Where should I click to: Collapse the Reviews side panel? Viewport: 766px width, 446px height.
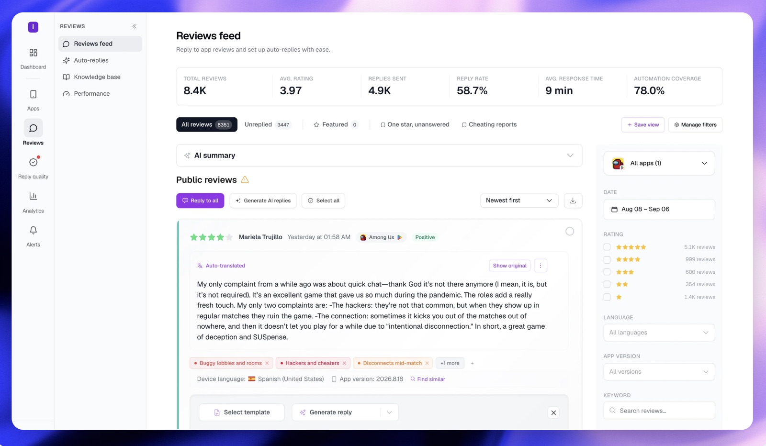[x=135, y=26]
